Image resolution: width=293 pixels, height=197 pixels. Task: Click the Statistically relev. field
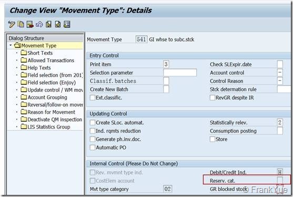coord(280,123)
